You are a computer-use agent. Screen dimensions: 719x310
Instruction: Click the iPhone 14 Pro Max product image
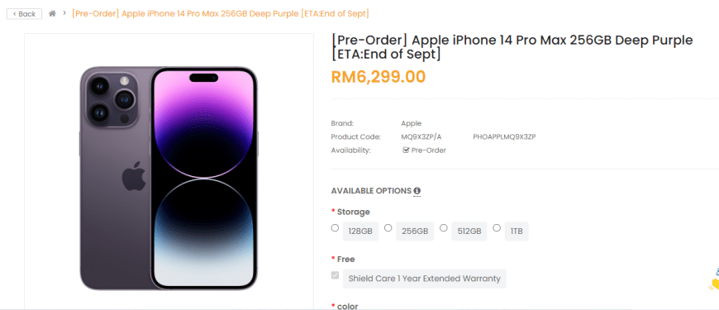pyautogui.click(x=169, y=178)
